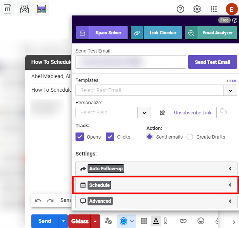Open Gmail settings gear
This screenshot has width=239, height=228.
197,9
